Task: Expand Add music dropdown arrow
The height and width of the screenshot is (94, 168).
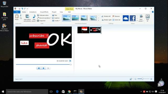Action: click(x=36, y=21)
